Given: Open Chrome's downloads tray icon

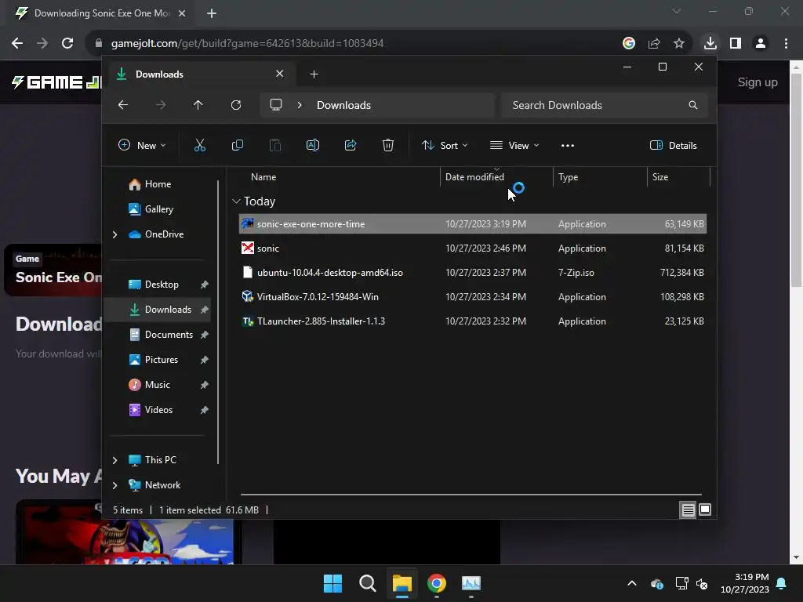Looking at the screenshot, I should click(x=710, y=43).
